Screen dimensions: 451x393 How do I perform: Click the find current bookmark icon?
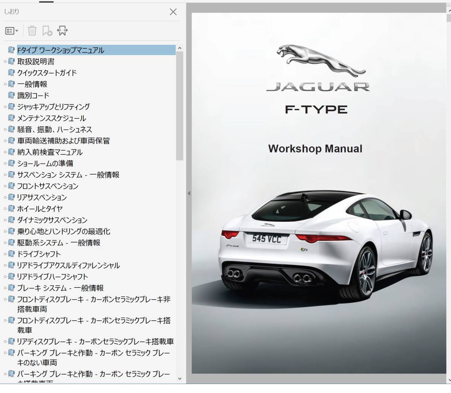click(62, 31)
